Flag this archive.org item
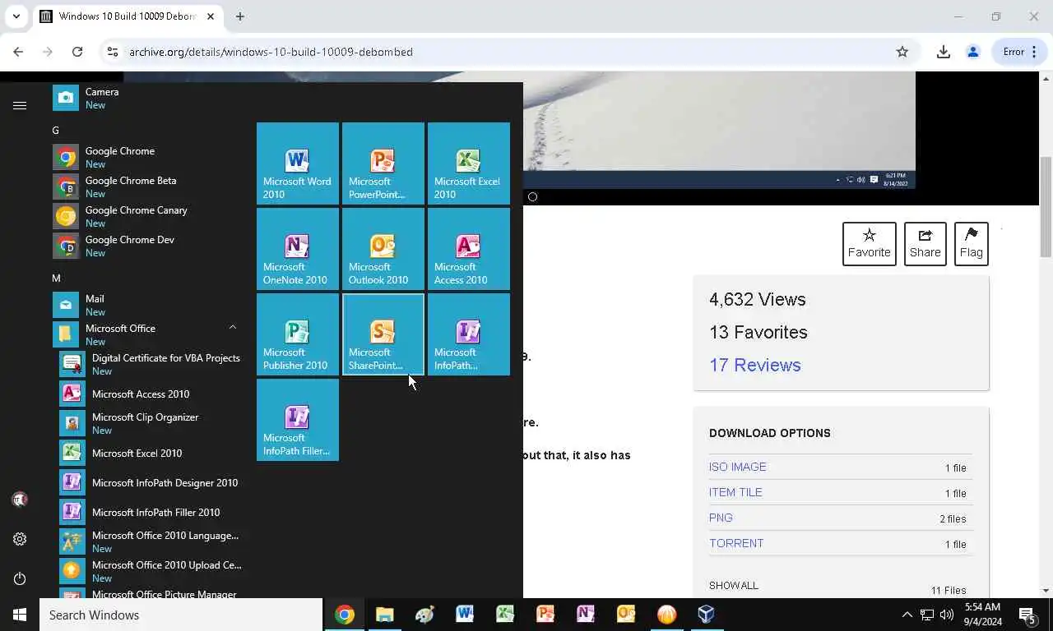Screen dimensions: 1053x631 (972, 244)
